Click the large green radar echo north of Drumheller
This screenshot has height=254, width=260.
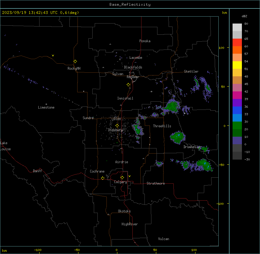[x=178, y=137]
